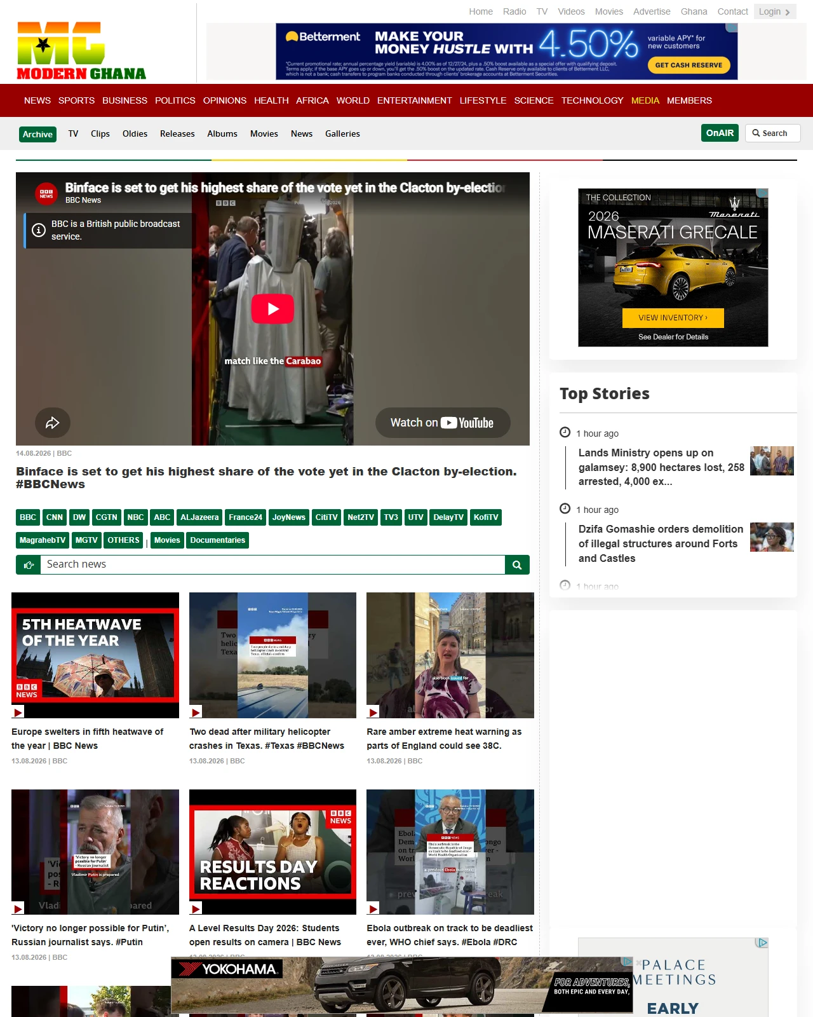The height and width of the screenshot is (1017, 813).
Task: Filter videos by KofiTV channel
Action: tap(486, 517)
